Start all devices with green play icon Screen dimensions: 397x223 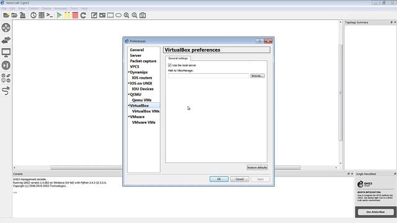(59, 15)
